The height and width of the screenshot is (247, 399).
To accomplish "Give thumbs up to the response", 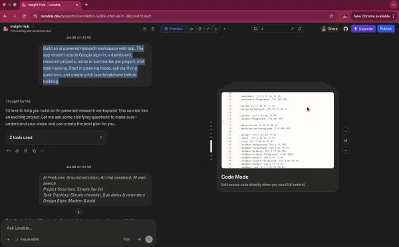I will 17,151.
